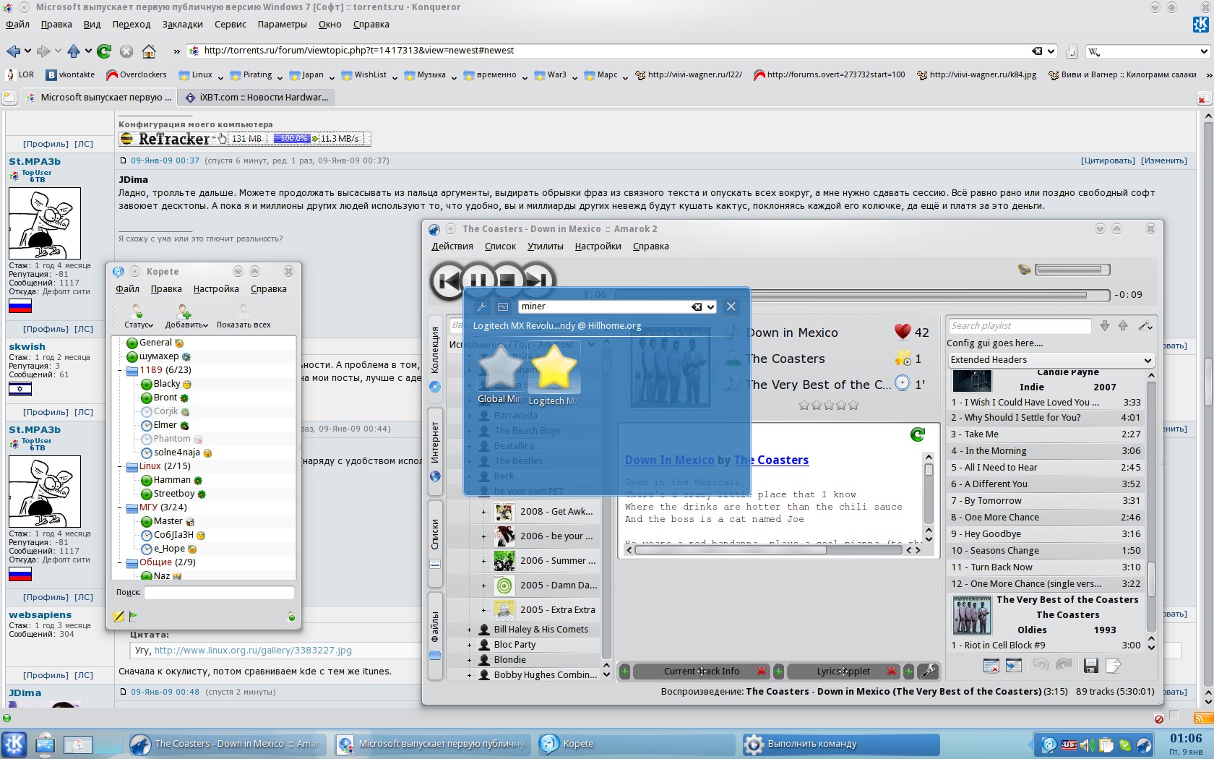This screenshot has width=1214, height=759.
Task: Click the Search playlist field
Action: click(1019, 326)
